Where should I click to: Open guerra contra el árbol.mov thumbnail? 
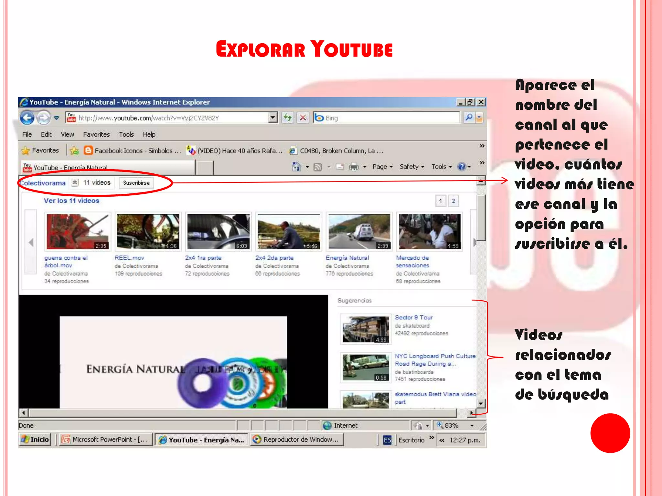point(78,232)
